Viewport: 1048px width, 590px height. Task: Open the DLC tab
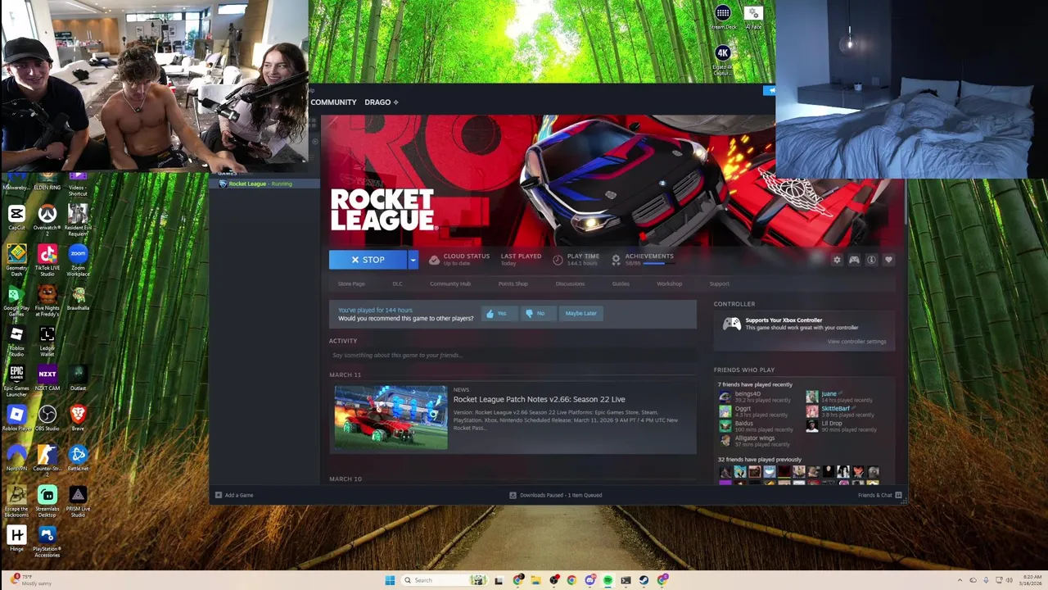(x=397, y=284)
